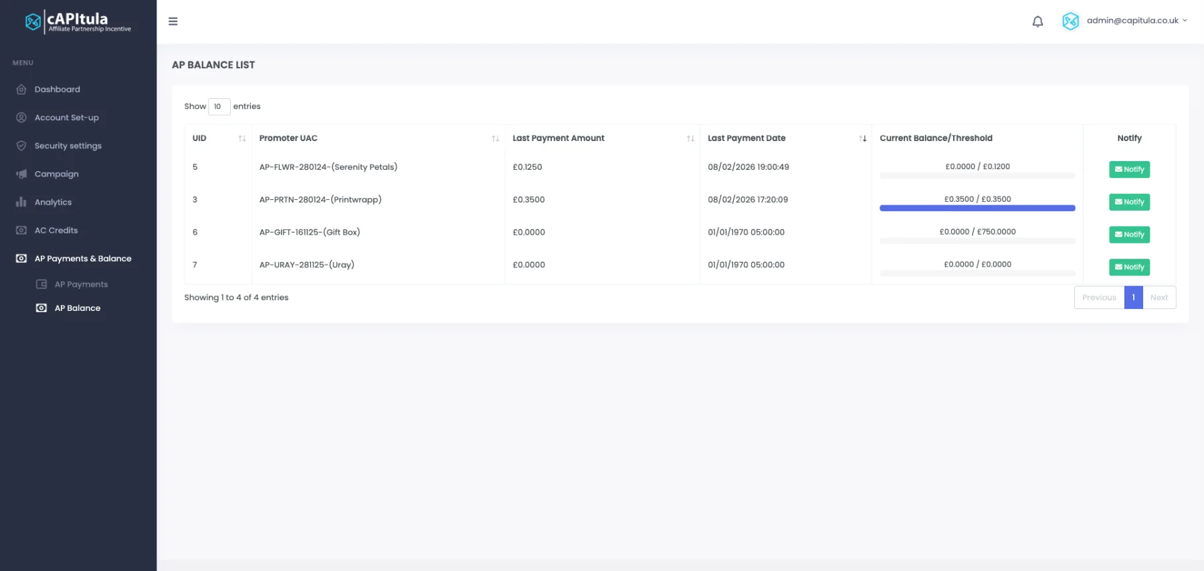1204x571 pixels.
Task: Click Gift Box balance progress bar
Action: point(977,241)
